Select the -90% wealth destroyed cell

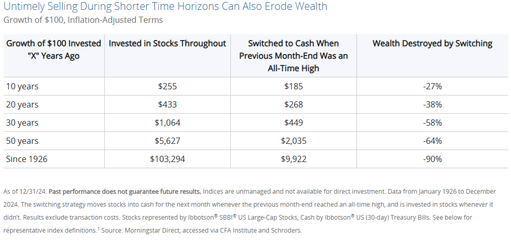[x=433, y=159]
